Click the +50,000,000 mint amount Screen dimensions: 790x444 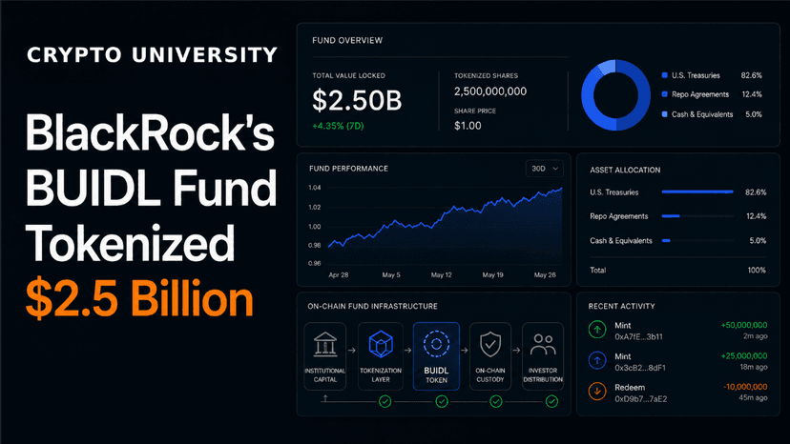743,325
